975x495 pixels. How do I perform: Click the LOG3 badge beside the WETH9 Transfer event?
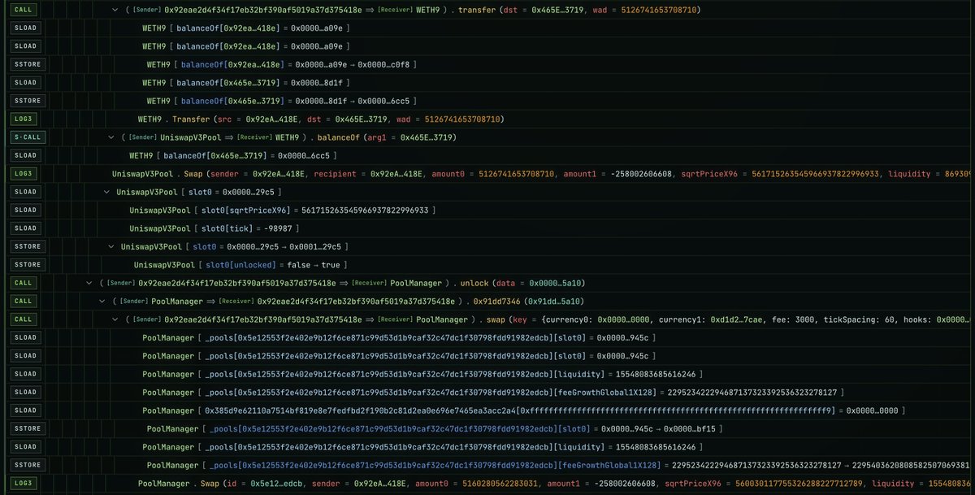click(x=24, y=119)
